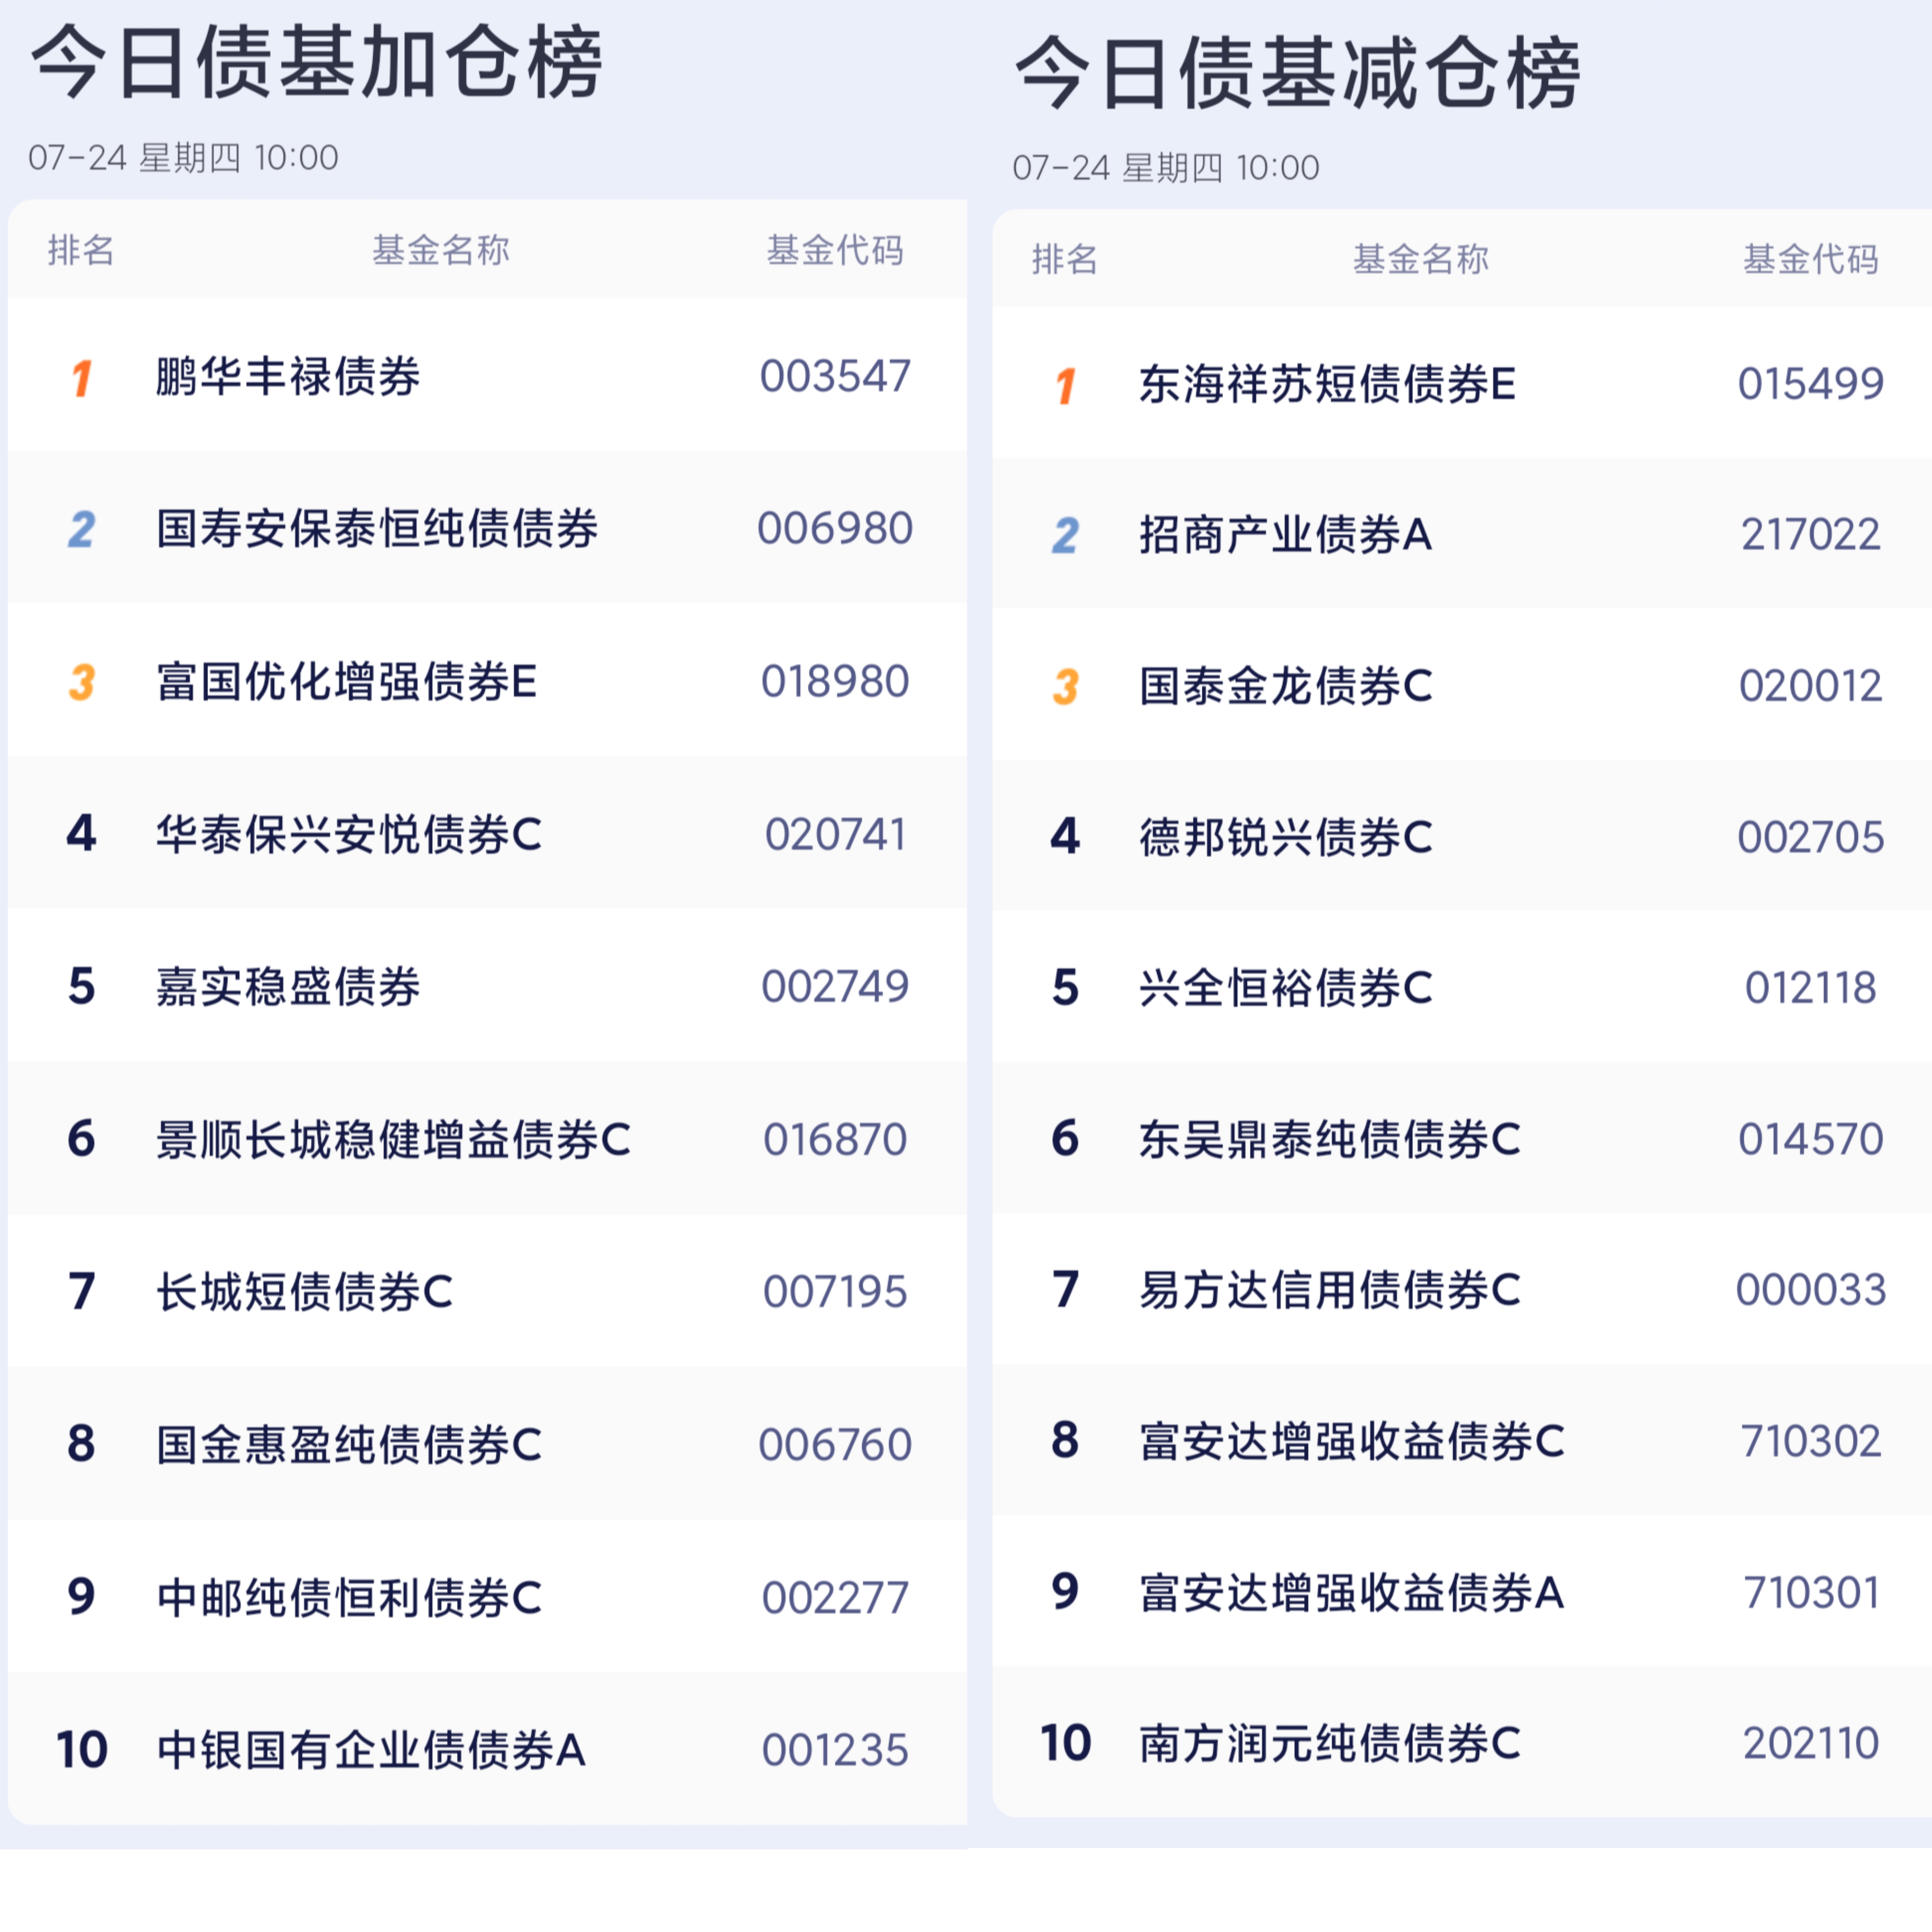Open the fund 长城短债债券C

pyautogui.click(x=305, y=1291)
